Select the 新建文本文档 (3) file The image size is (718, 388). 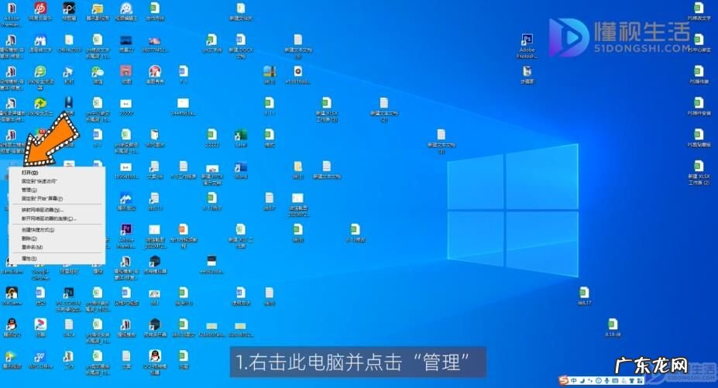point(441,135)
